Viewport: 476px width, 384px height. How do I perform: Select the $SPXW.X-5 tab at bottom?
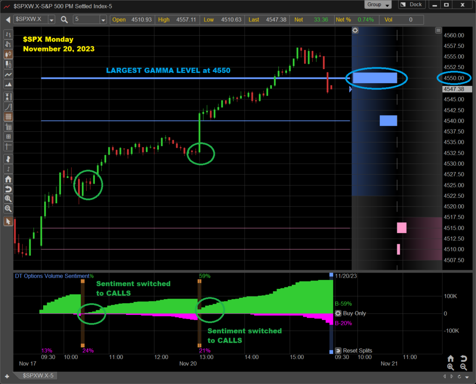(30, 375)
